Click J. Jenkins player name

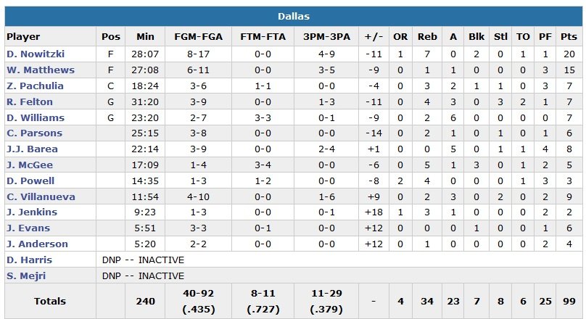coord(32,212)
